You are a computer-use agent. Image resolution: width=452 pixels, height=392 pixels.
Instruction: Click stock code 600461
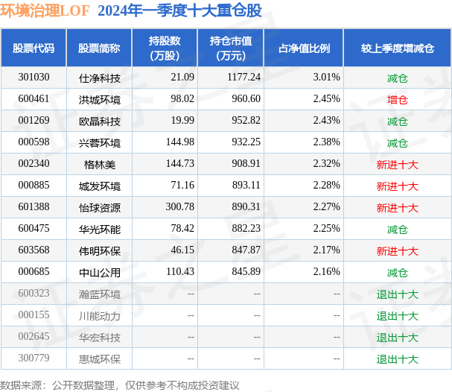[34, 98]
